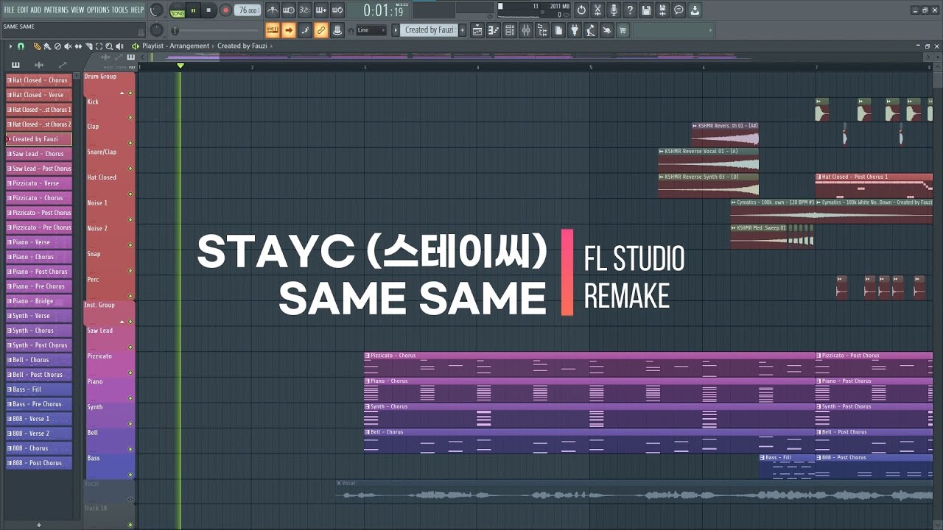Select the slip tool in playlist
This screenshot has height=530, width=943.
(78, 46)
